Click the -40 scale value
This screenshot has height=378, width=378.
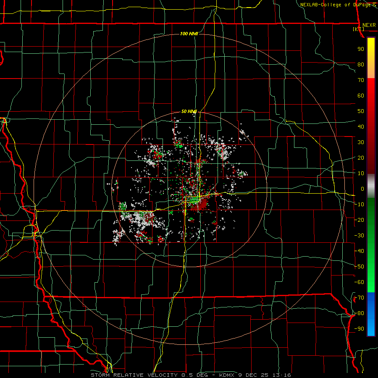click(359, 251)
